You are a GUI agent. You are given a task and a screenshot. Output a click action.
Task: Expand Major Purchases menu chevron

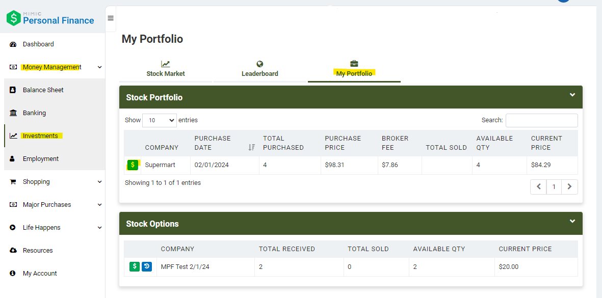click(x=100, y=205)
